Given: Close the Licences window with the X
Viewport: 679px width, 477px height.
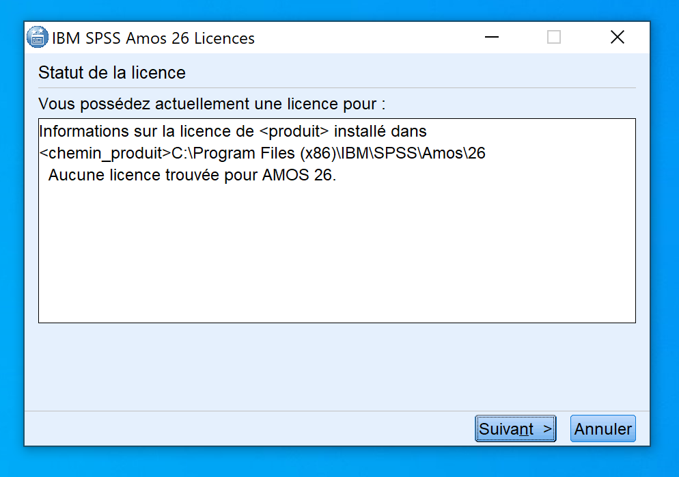Looking at the screenshot, I should click(x=617, y=38).
